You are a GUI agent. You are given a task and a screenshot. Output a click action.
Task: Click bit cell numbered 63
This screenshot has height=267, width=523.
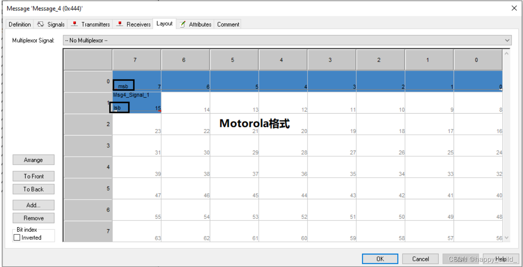click(137, 231)
